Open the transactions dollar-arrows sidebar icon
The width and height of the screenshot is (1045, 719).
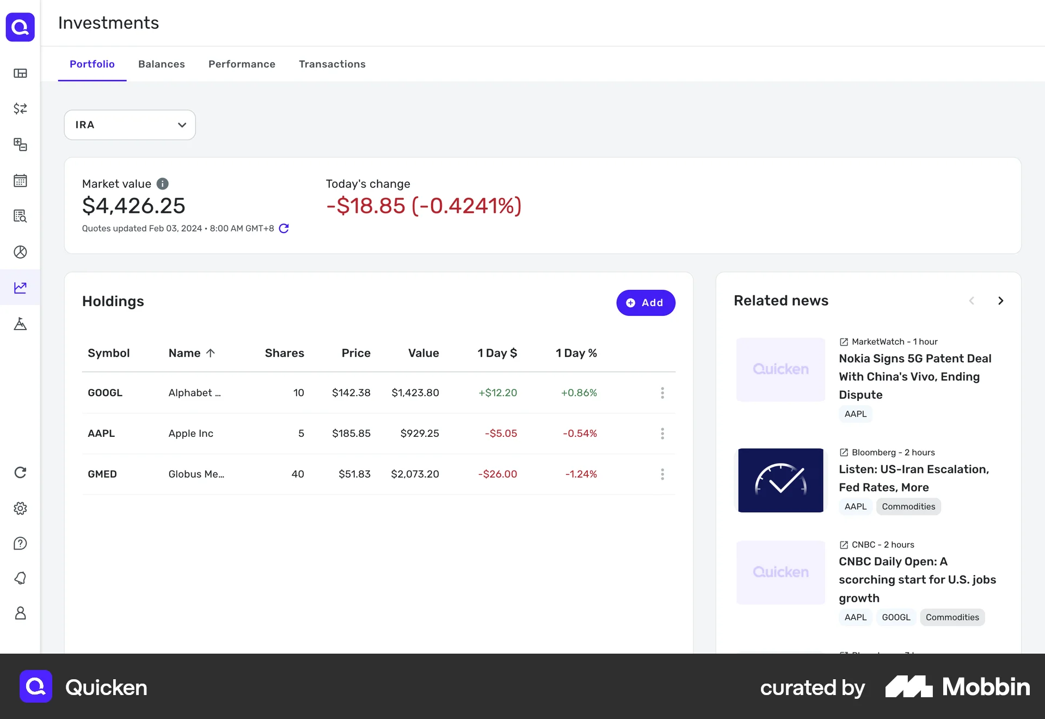(x=20, y=109)
